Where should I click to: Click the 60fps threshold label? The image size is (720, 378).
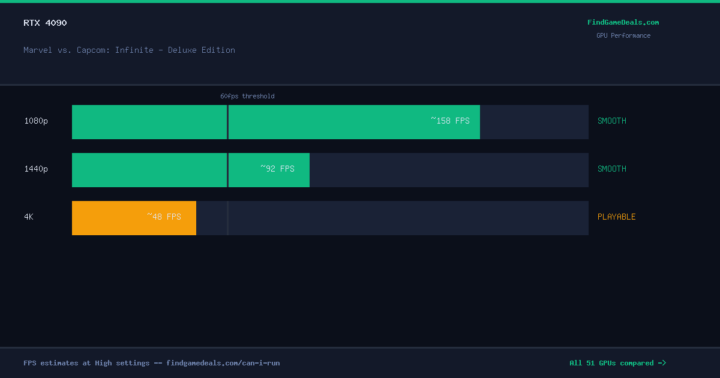pyautogui.click(x=247, y=96)
